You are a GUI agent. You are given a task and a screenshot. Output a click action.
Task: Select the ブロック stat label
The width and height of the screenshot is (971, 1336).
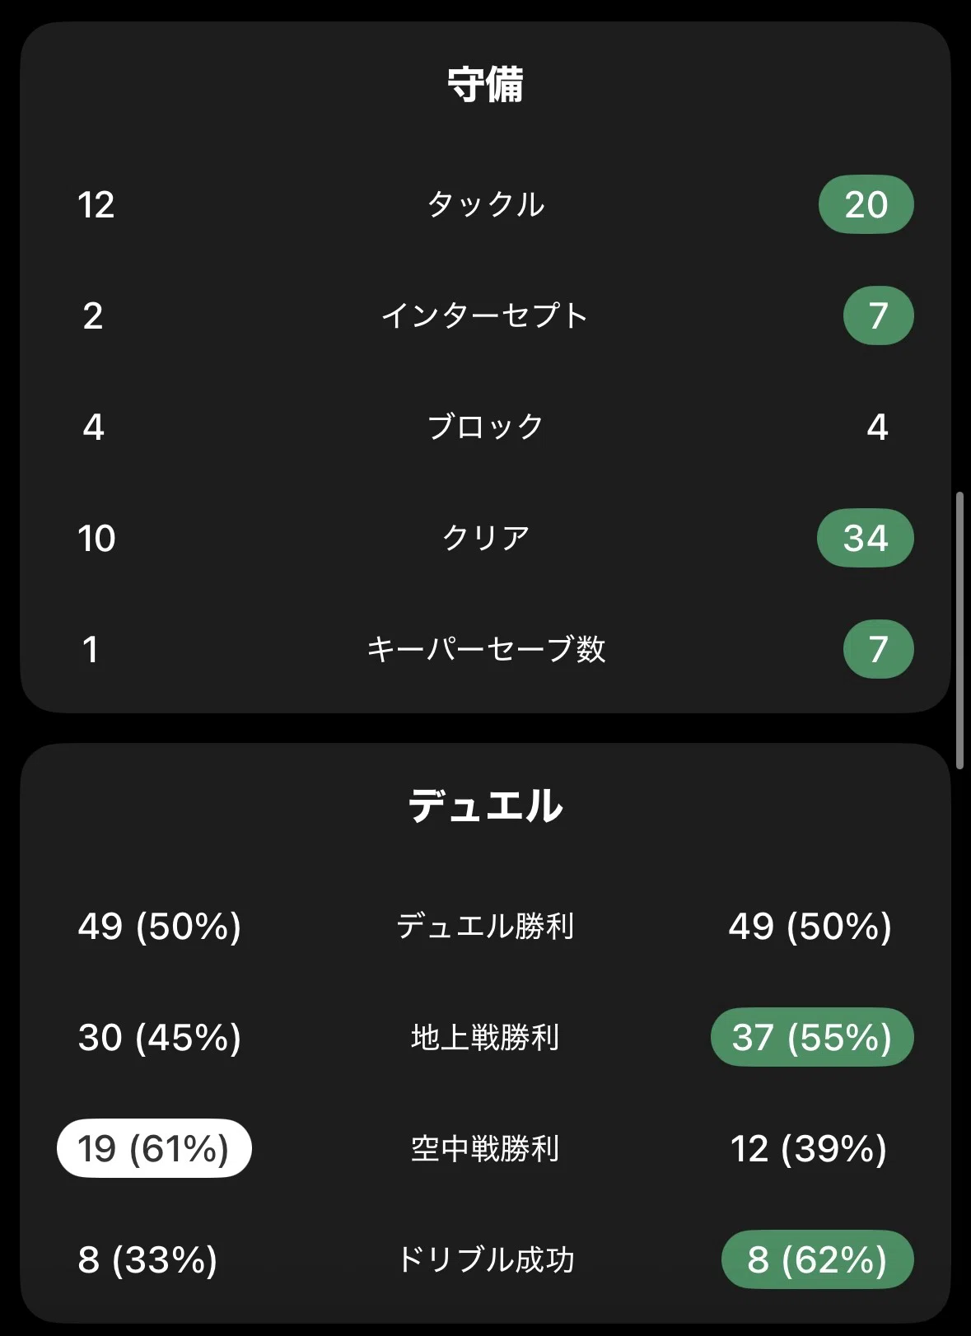tap(485, 427)
